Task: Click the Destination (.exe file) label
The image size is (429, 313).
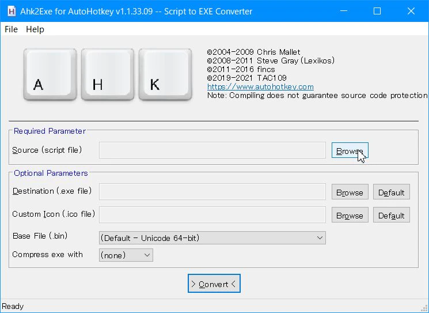Action: click(x=52, y=191)
